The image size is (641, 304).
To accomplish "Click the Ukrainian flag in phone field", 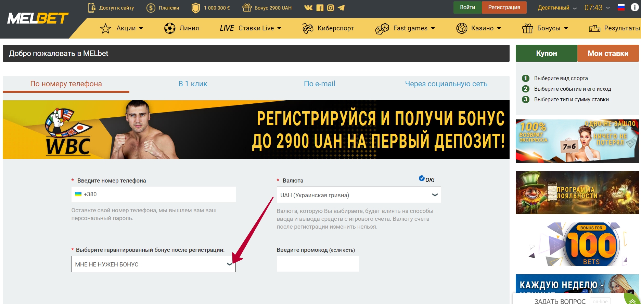I will pos(78,194).
